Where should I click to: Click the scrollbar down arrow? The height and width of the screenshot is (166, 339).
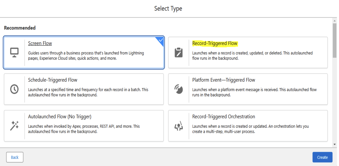tap(334, 144)
